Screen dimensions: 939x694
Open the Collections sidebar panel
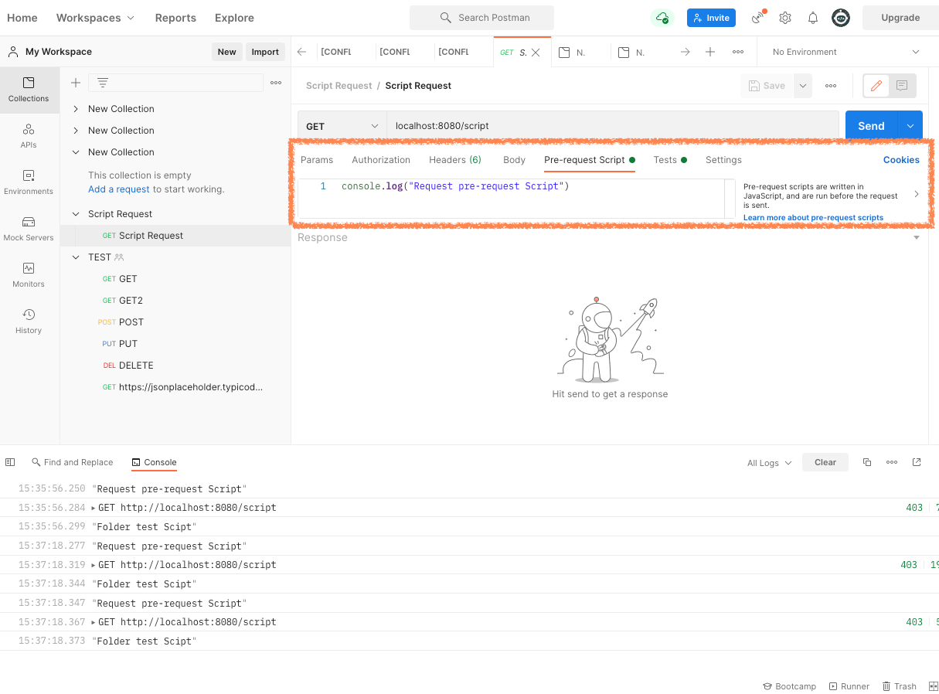coord(29,90)
